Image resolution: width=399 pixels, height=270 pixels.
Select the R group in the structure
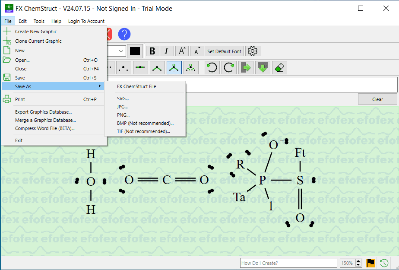[x=240, y=165]
